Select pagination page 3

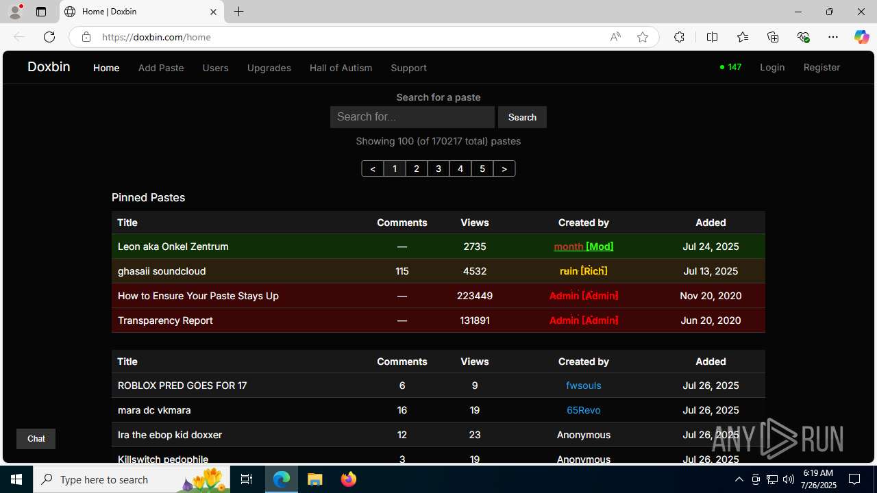click(x=438, y=168)
